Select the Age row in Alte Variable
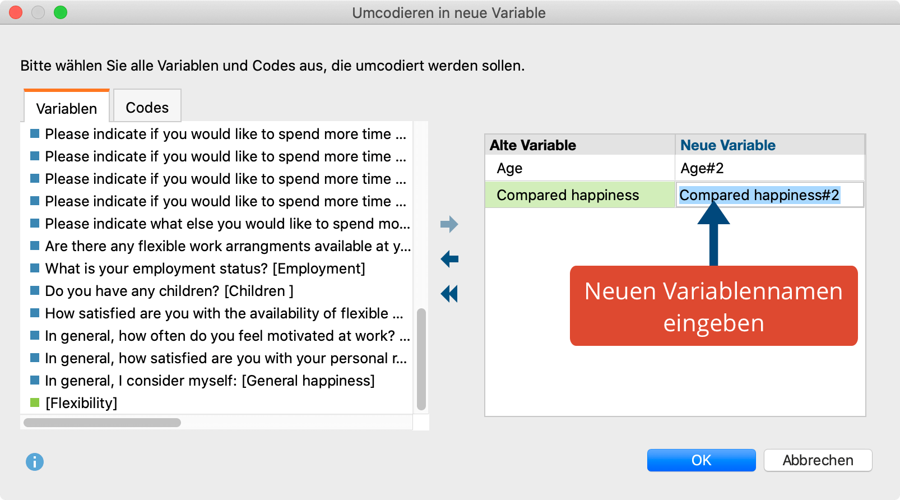This screenshot has width=900, height=500. click(x=580, y=168)
